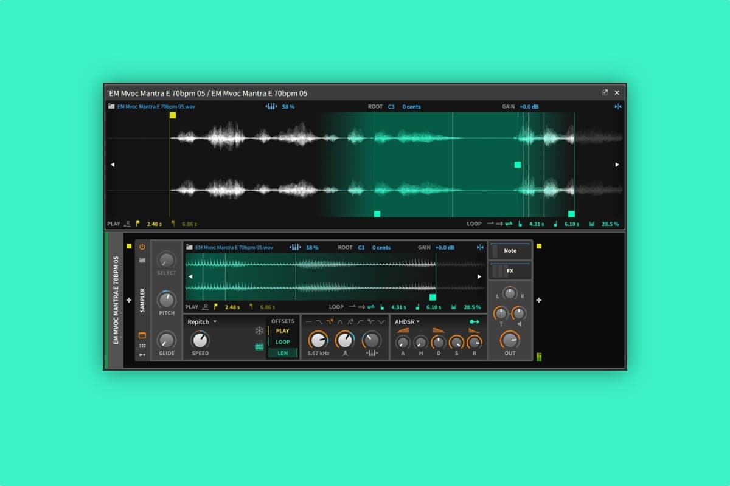Viewport: 730px width, 486px height.
Task: Toggle reverse R button in embedded Sampler
Action: tap(205, 307)
